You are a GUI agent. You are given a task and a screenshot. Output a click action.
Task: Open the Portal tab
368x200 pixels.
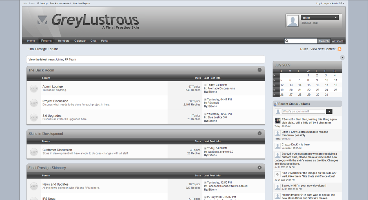[x=105, y=41]
